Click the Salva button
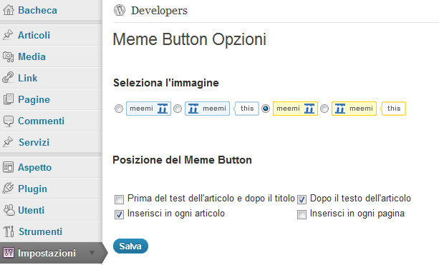 [130, 246]
